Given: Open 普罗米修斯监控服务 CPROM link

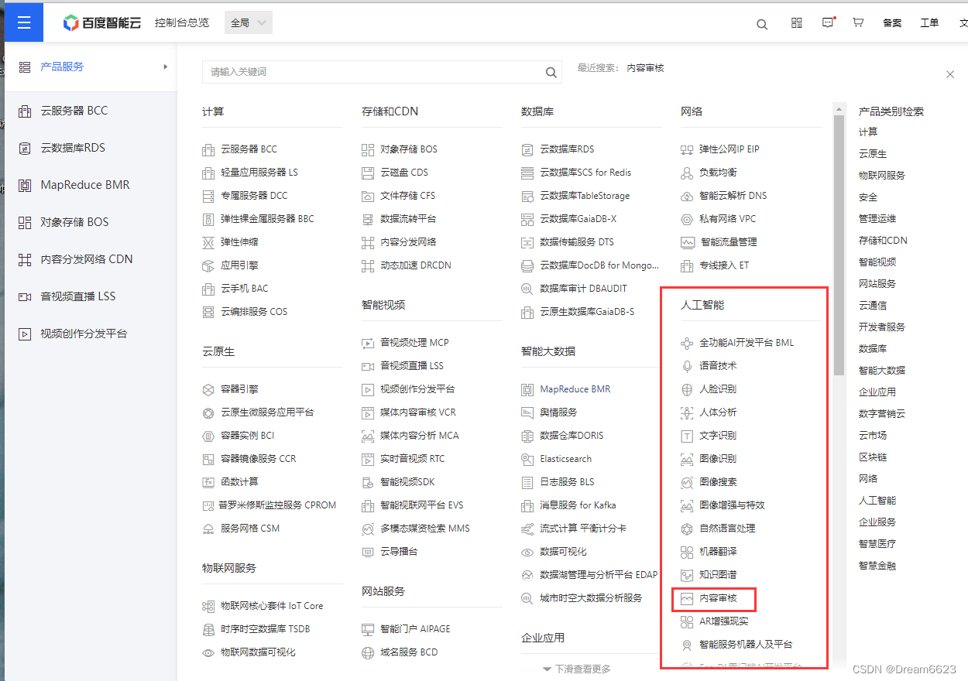Looking at the screenshot, I should pyautogui.click(x=278, y=505).
